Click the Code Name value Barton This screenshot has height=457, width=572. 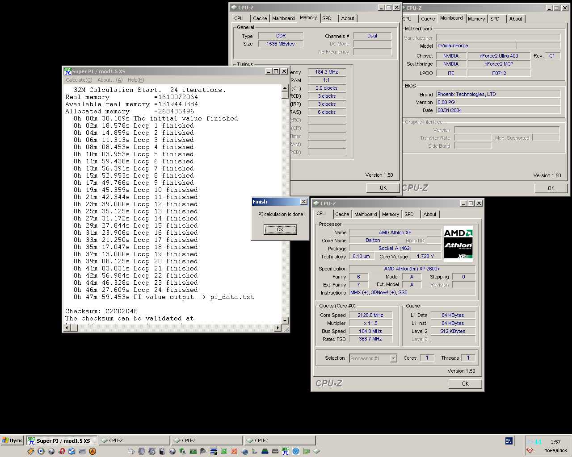(x=373, y=240)
